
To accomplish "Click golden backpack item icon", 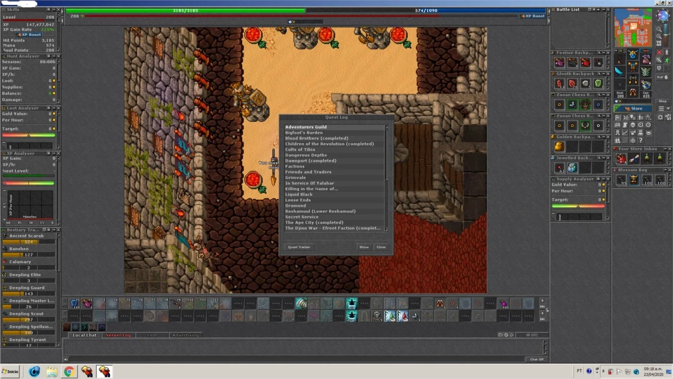I will pyautogui.click(x=559, y=147).
